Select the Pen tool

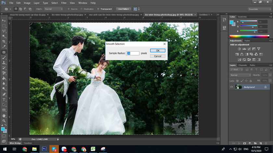click(4, 94)
